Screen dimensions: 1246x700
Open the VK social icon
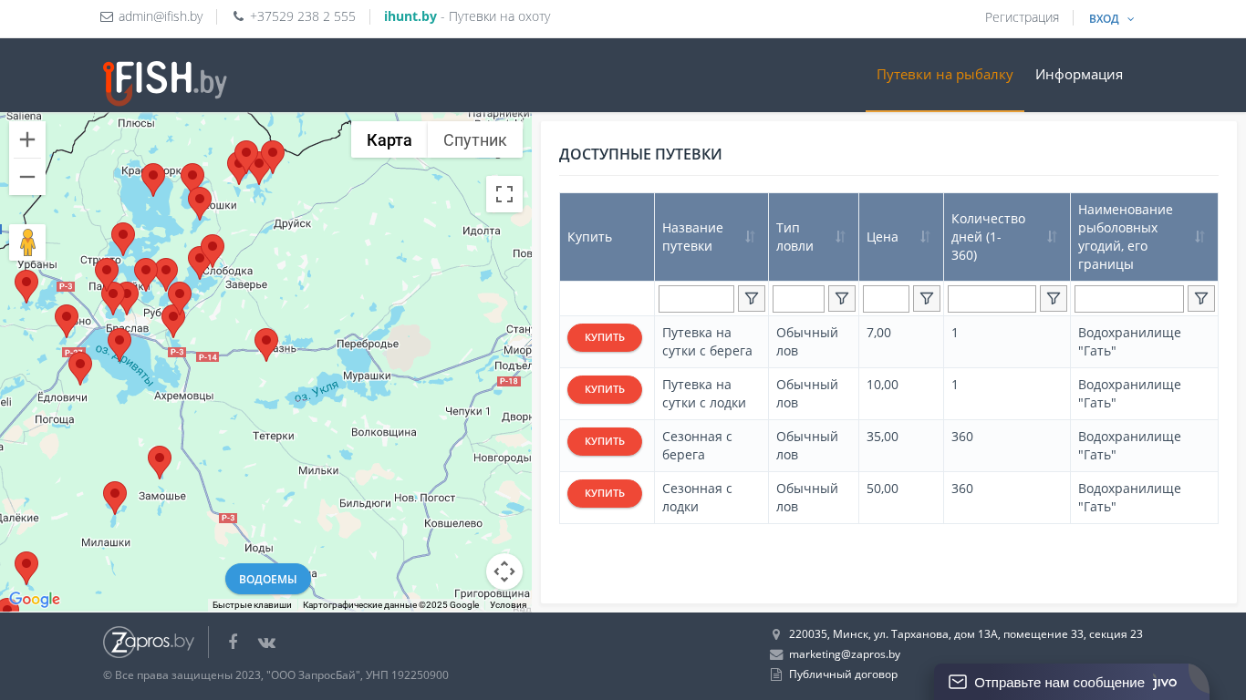tap(266, 643)
